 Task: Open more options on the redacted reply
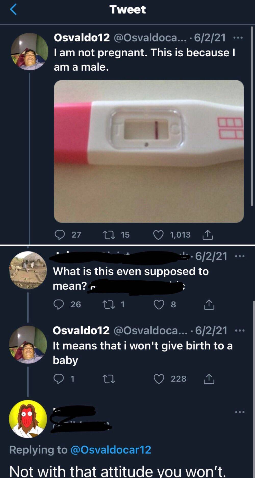click(x=240, y=256)
